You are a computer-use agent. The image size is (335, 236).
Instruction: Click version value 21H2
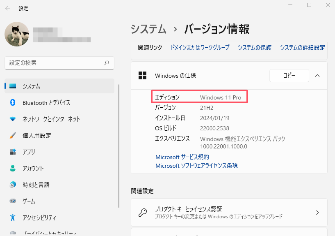207,108
